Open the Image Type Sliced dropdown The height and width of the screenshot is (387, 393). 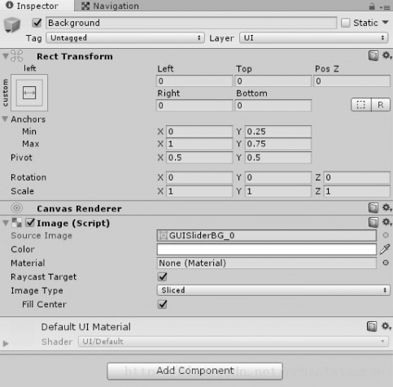(x=273, y=290)
